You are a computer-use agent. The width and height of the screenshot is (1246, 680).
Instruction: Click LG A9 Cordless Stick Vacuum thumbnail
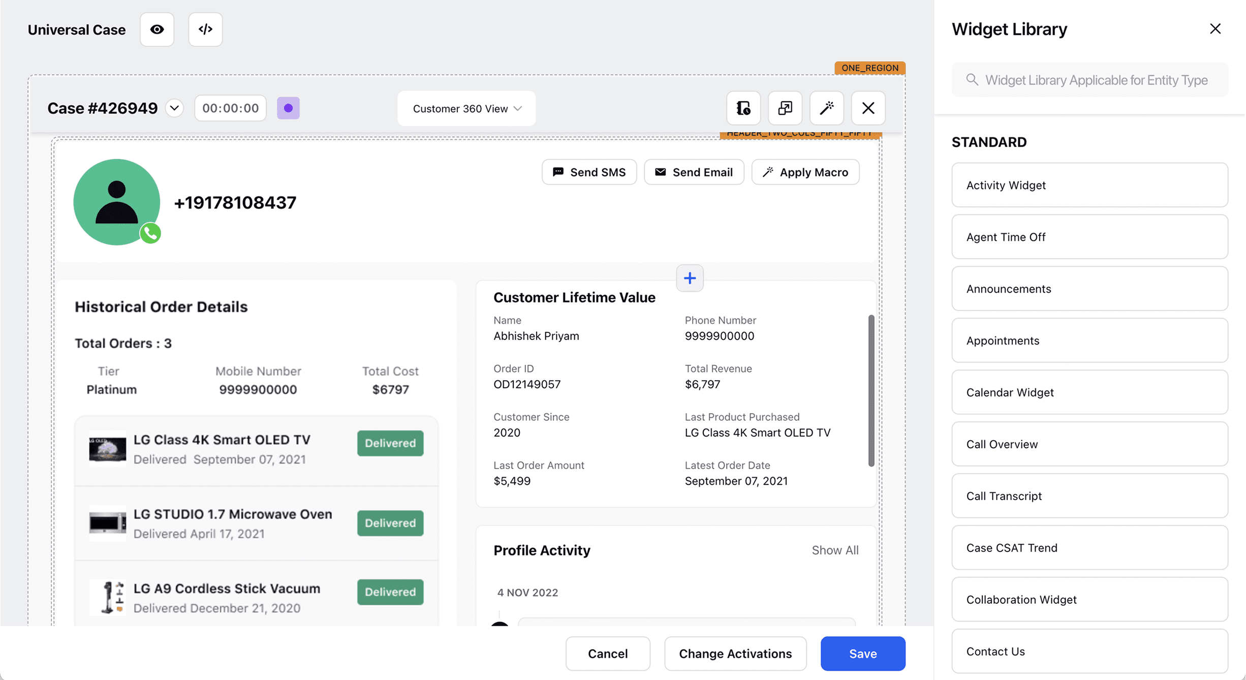click(107, 598)
